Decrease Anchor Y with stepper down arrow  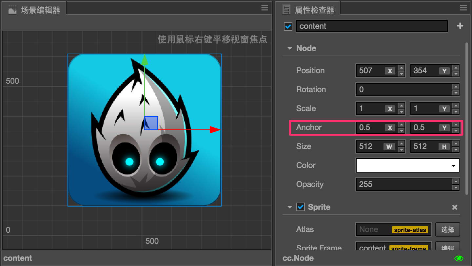[456, 131]
